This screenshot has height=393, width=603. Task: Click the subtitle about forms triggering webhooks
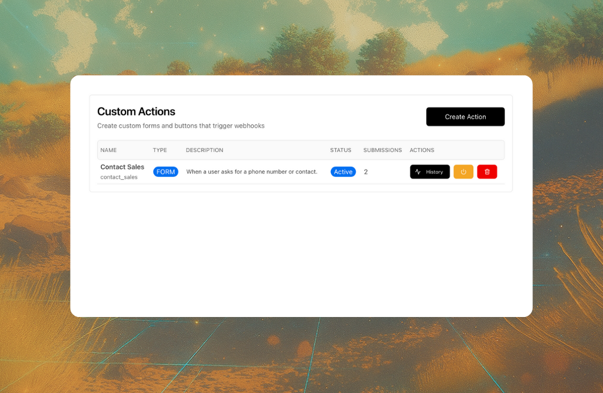pyautogui.click(x=180, y=126)
